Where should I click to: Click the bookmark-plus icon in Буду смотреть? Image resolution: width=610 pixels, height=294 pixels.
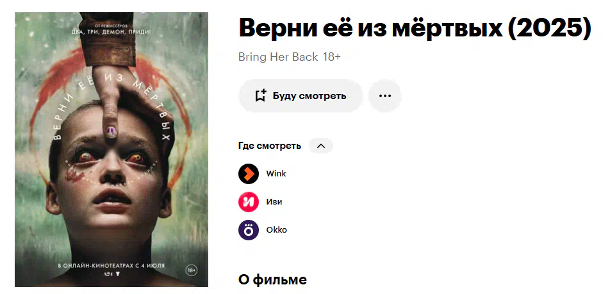(260, 96)
